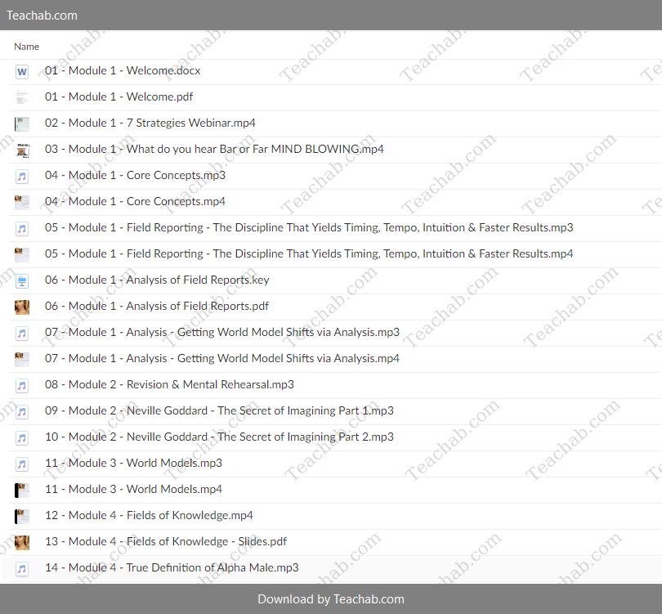
Task: Select 04 - Module 1 - Core Concepts.mp3
Action: (135, 175)
